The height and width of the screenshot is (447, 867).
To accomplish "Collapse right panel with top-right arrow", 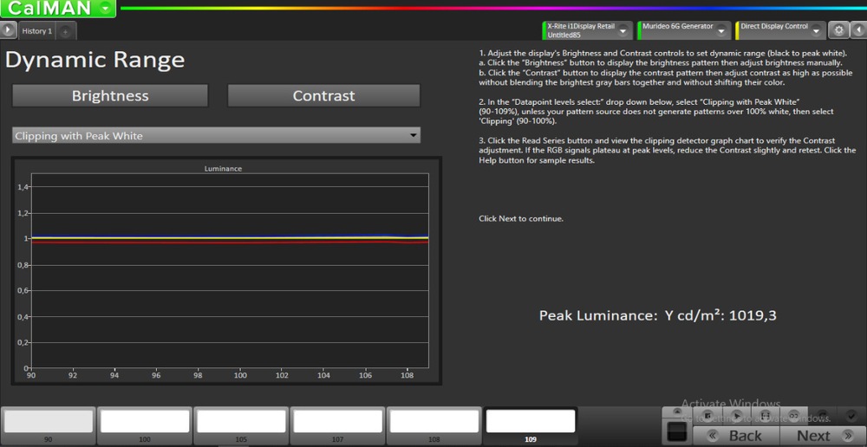I will tap(858, 30).
